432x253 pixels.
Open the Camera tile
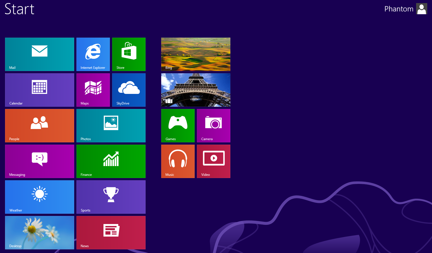214,126
